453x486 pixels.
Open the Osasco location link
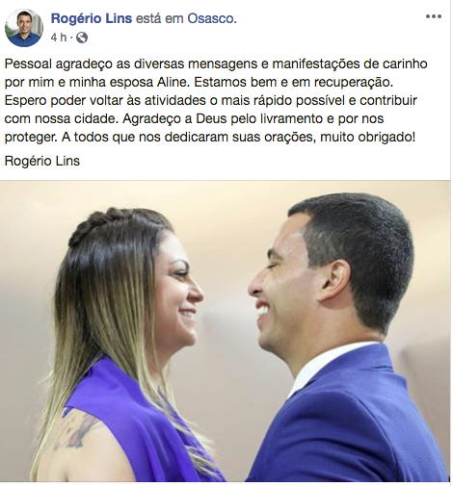pyautogui.click(x=212, y=18)
